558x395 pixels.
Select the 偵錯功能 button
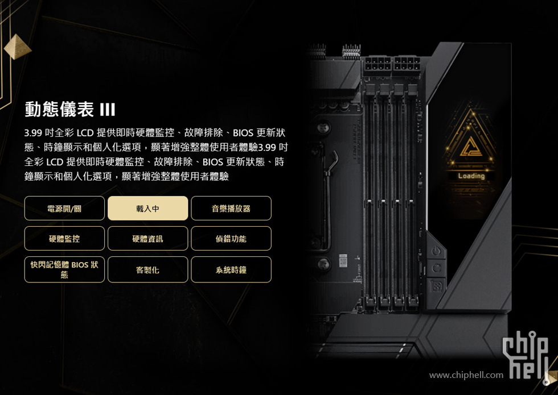pyautogui.click(x=231, y=238)
